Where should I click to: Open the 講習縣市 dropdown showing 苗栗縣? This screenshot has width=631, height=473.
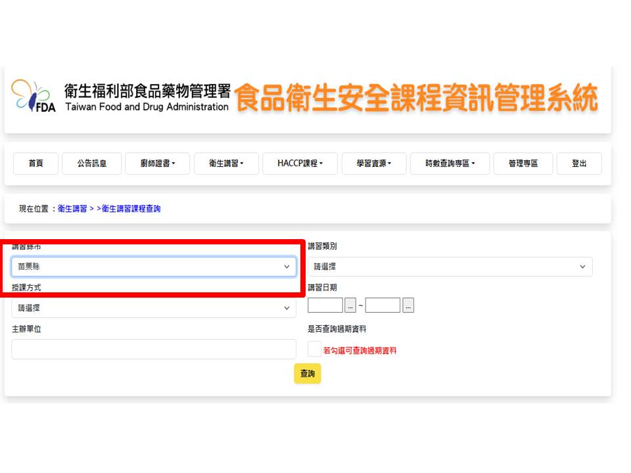154,267
